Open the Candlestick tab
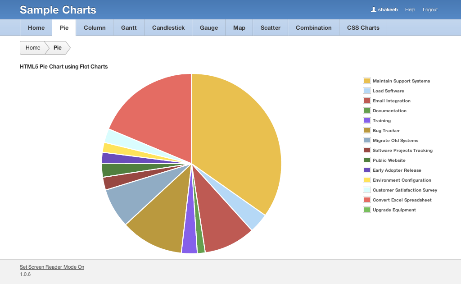The width and height of the screenshot is (461, 284). click(x=168, y=27)
